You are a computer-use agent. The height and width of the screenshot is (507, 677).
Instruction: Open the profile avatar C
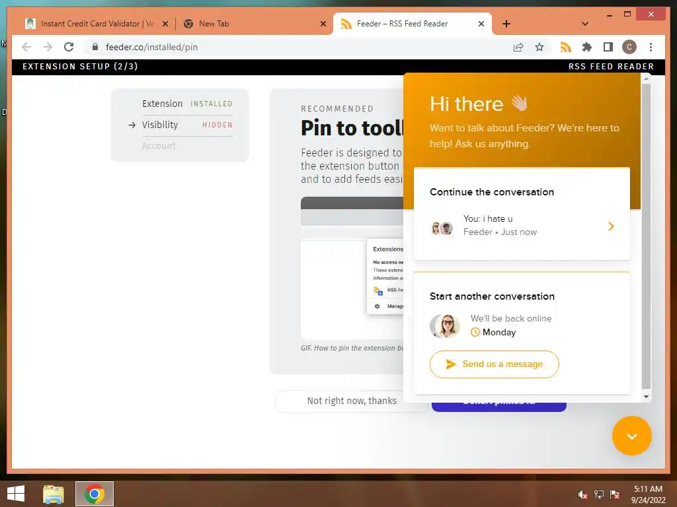pyautogui.click(x=629, y=47)
